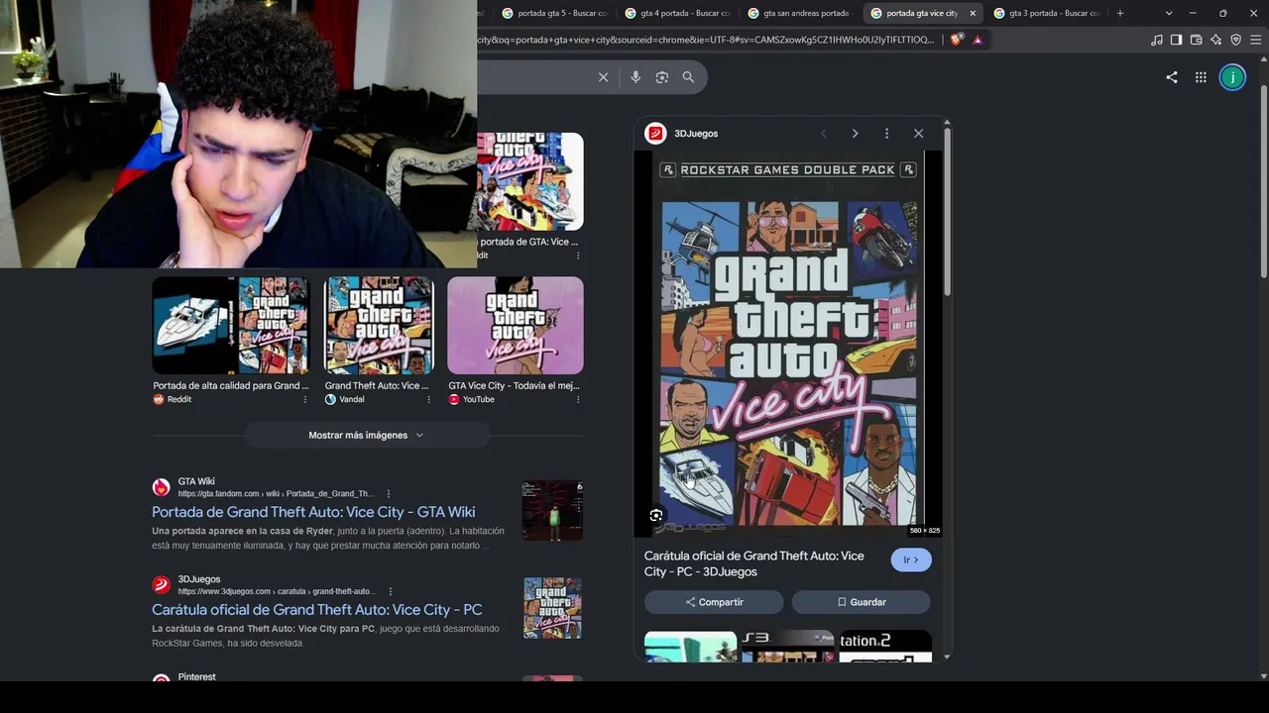Viewport: 1269px width, 713px height.
Task: Switch to the 'gta 4 portada' tab
Action: [677, 13]
